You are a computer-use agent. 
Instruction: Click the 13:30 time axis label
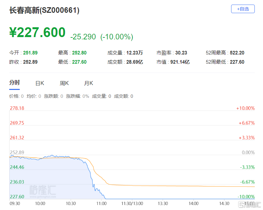point(163,203)
